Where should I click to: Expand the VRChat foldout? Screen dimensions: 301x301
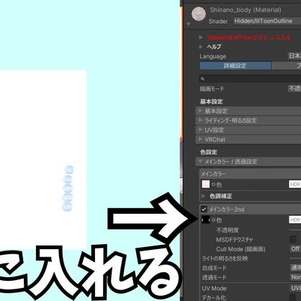(248, 139)
